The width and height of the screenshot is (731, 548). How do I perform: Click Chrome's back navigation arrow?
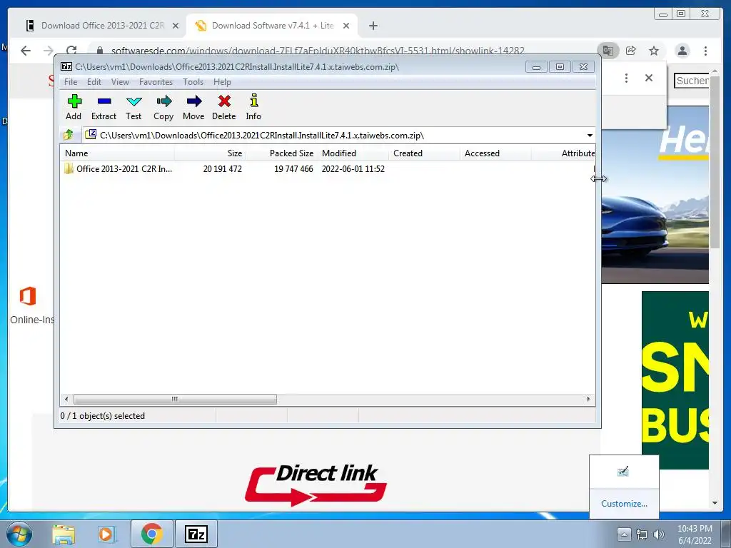[x=26, y=51]
